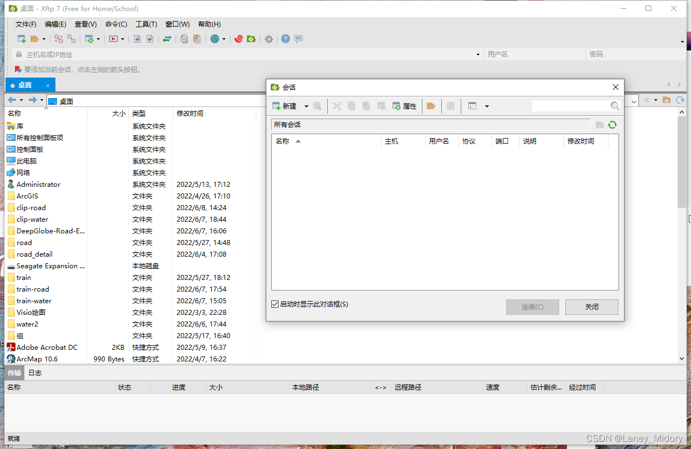
Task: Close the session dialog with X
Action: [x=615, y=87]
